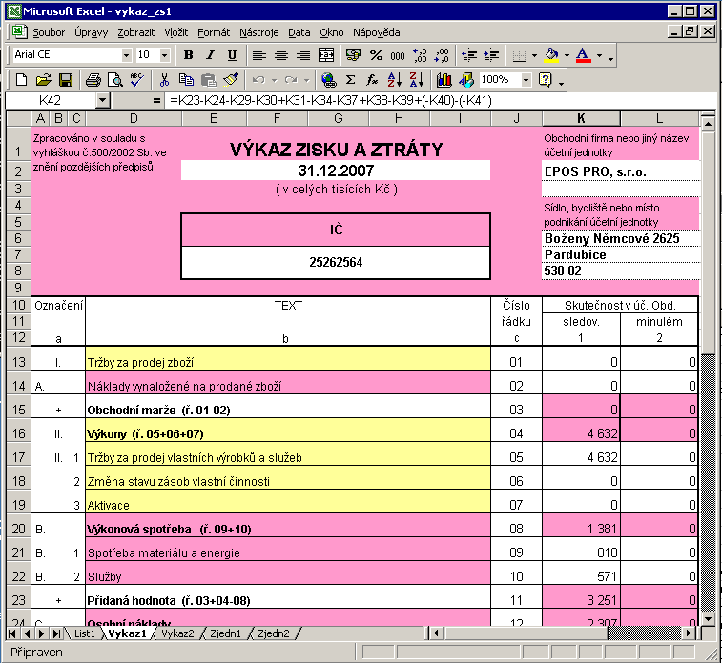This screenshot has height=663, width=722.
Task: Click the Format Painter brush icon
Action: 230,80
